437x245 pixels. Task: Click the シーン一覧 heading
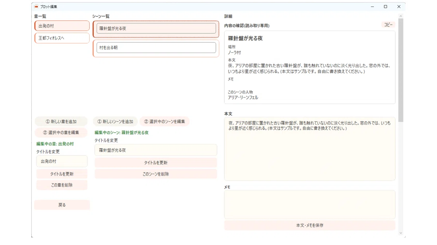pos(101,16)
